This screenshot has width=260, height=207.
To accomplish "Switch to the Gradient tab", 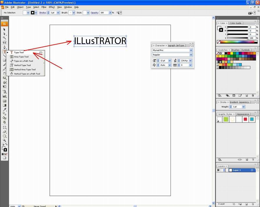I will point(234,102).
